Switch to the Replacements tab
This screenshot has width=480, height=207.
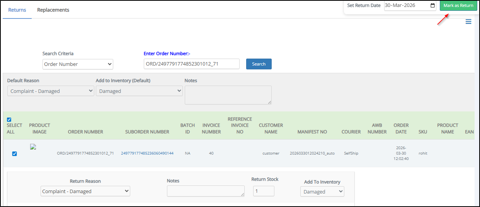pyautogui.click(x=53, y=10)
